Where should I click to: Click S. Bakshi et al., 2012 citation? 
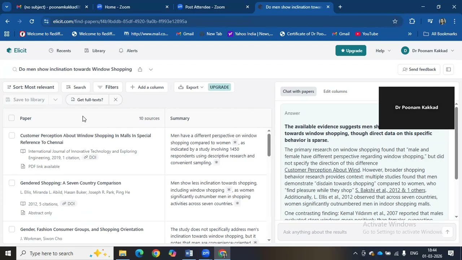point(391,190)
